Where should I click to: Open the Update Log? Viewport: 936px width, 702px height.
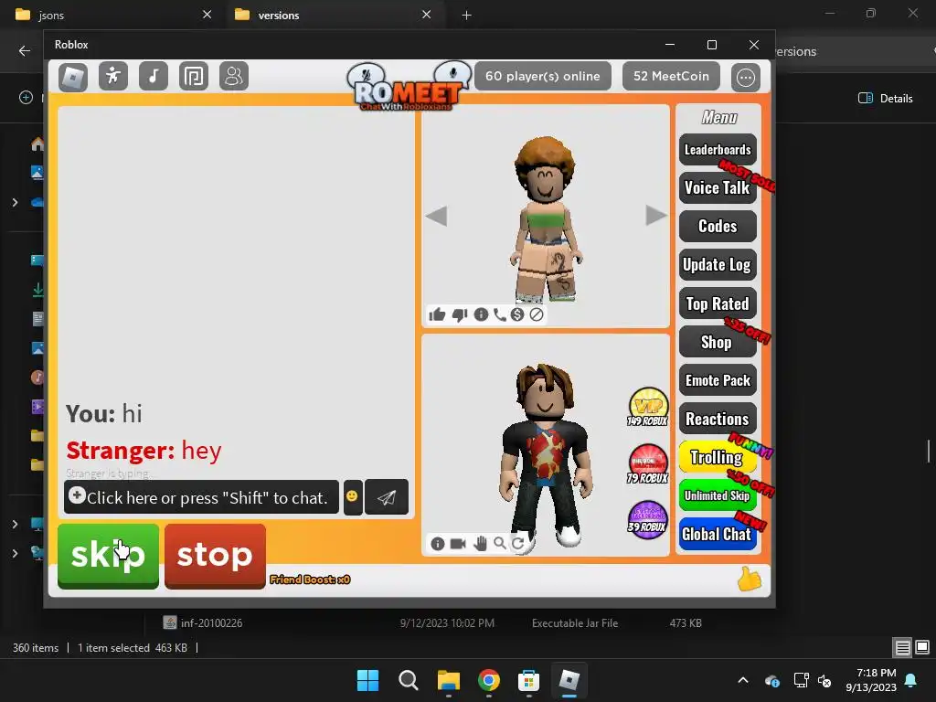click(718, 264)
